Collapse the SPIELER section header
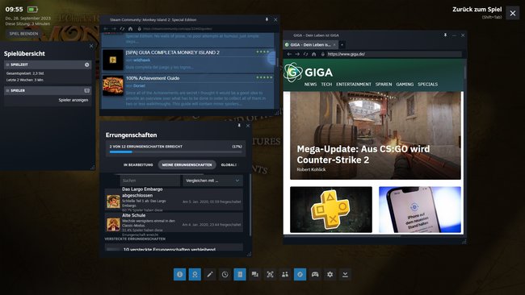The height and width of the screenshot is (295, 525). click(x=48, y=90)
